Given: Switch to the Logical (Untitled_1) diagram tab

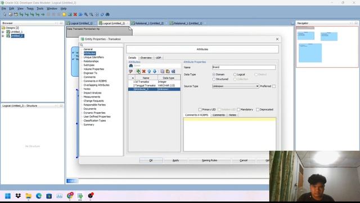Looking at the screenshot, I should tap(80, 23).
